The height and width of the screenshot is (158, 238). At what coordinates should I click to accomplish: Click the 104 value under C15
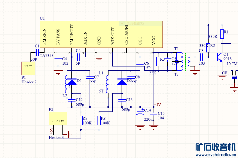(161, 118)
